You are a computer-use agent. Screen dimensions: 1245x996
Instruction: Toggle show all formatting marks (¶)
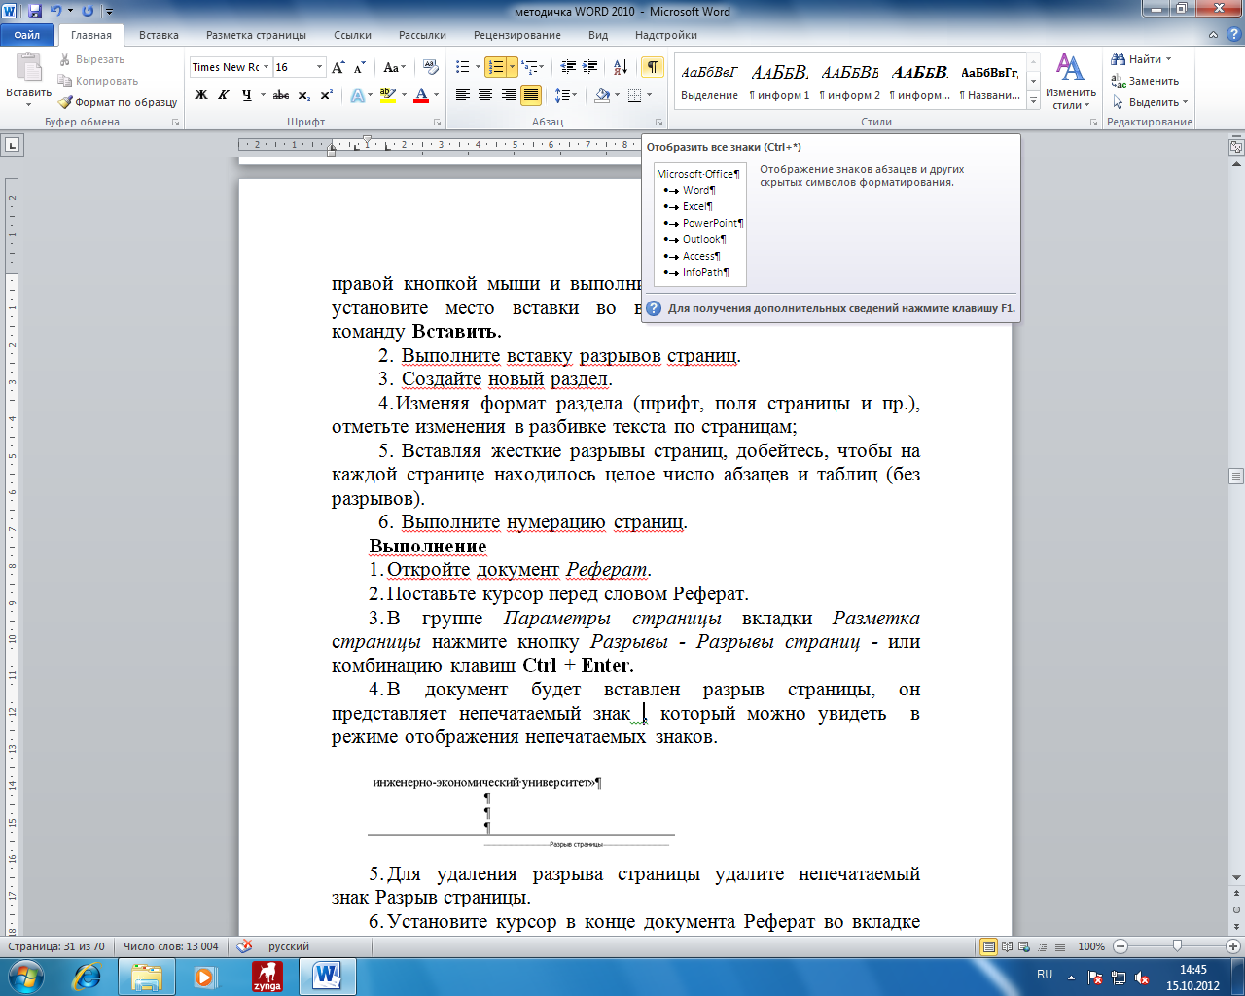652,67
